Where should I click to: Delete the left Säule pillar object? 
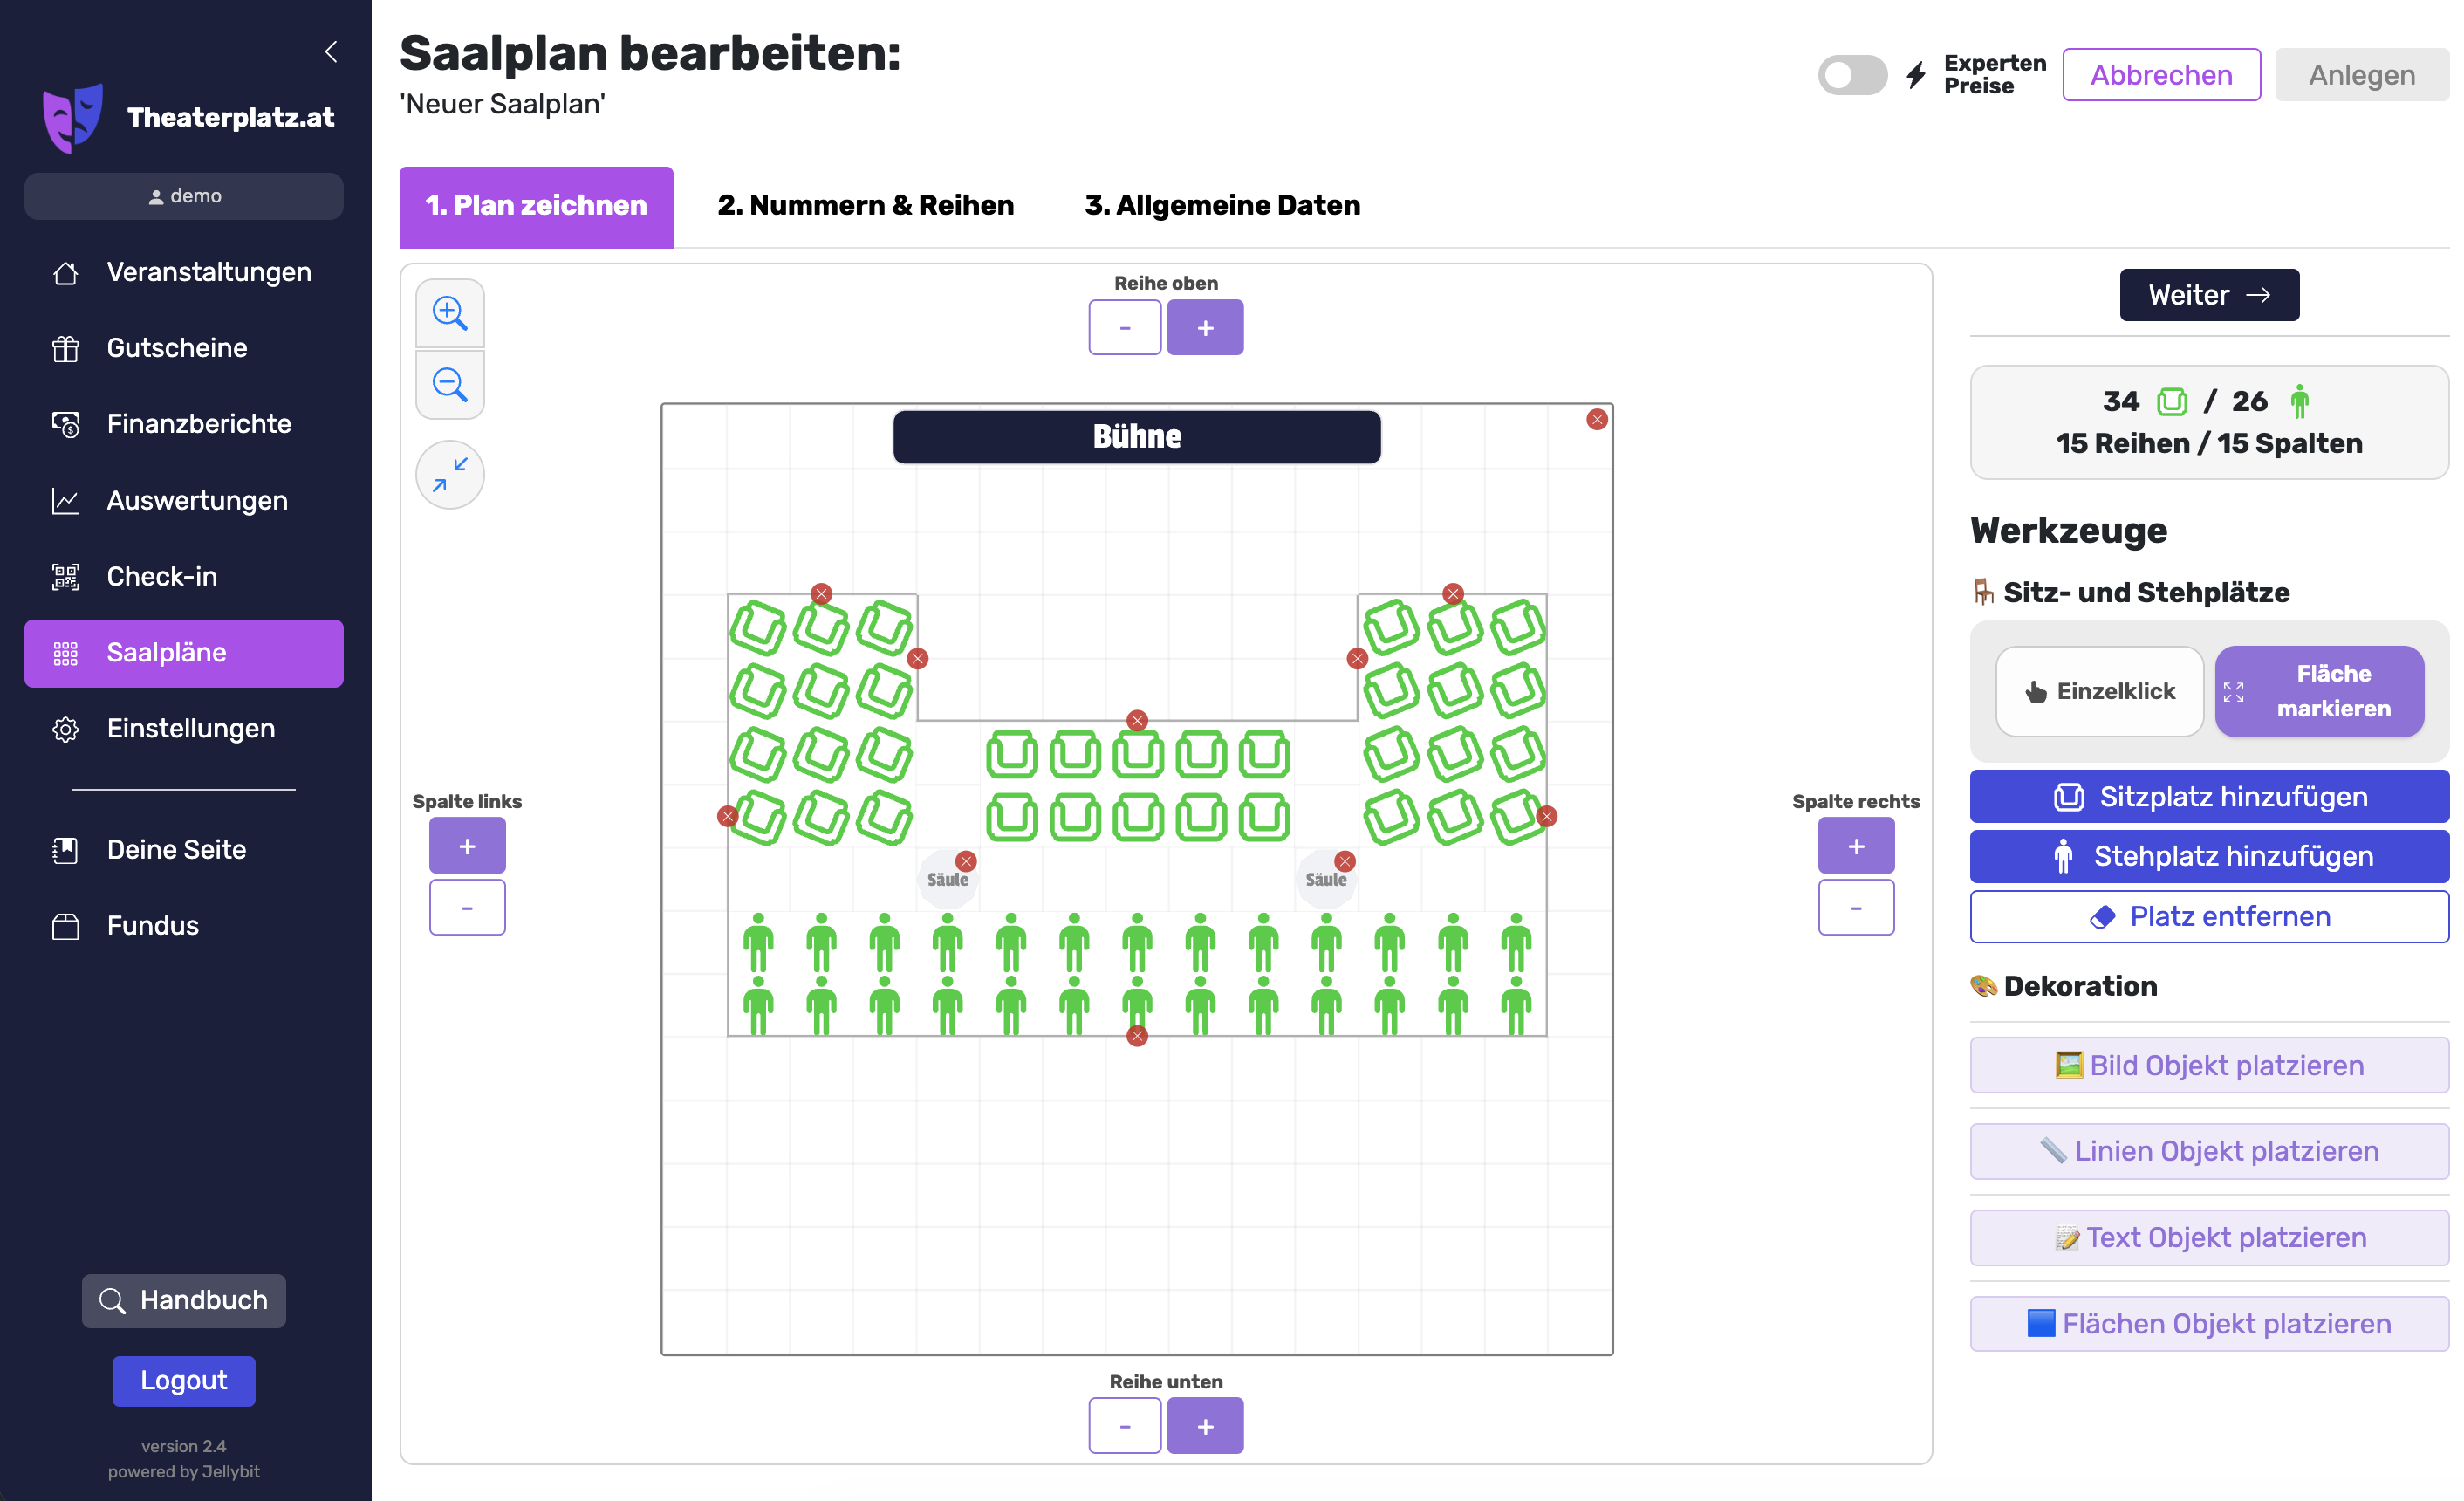[965, 861]
